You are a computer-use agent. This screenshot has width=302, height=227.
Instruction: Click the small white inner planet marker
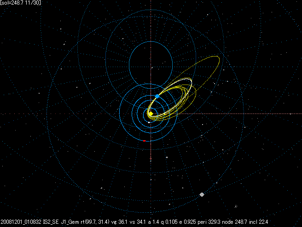pyautogui.click(x=149, y=122)
